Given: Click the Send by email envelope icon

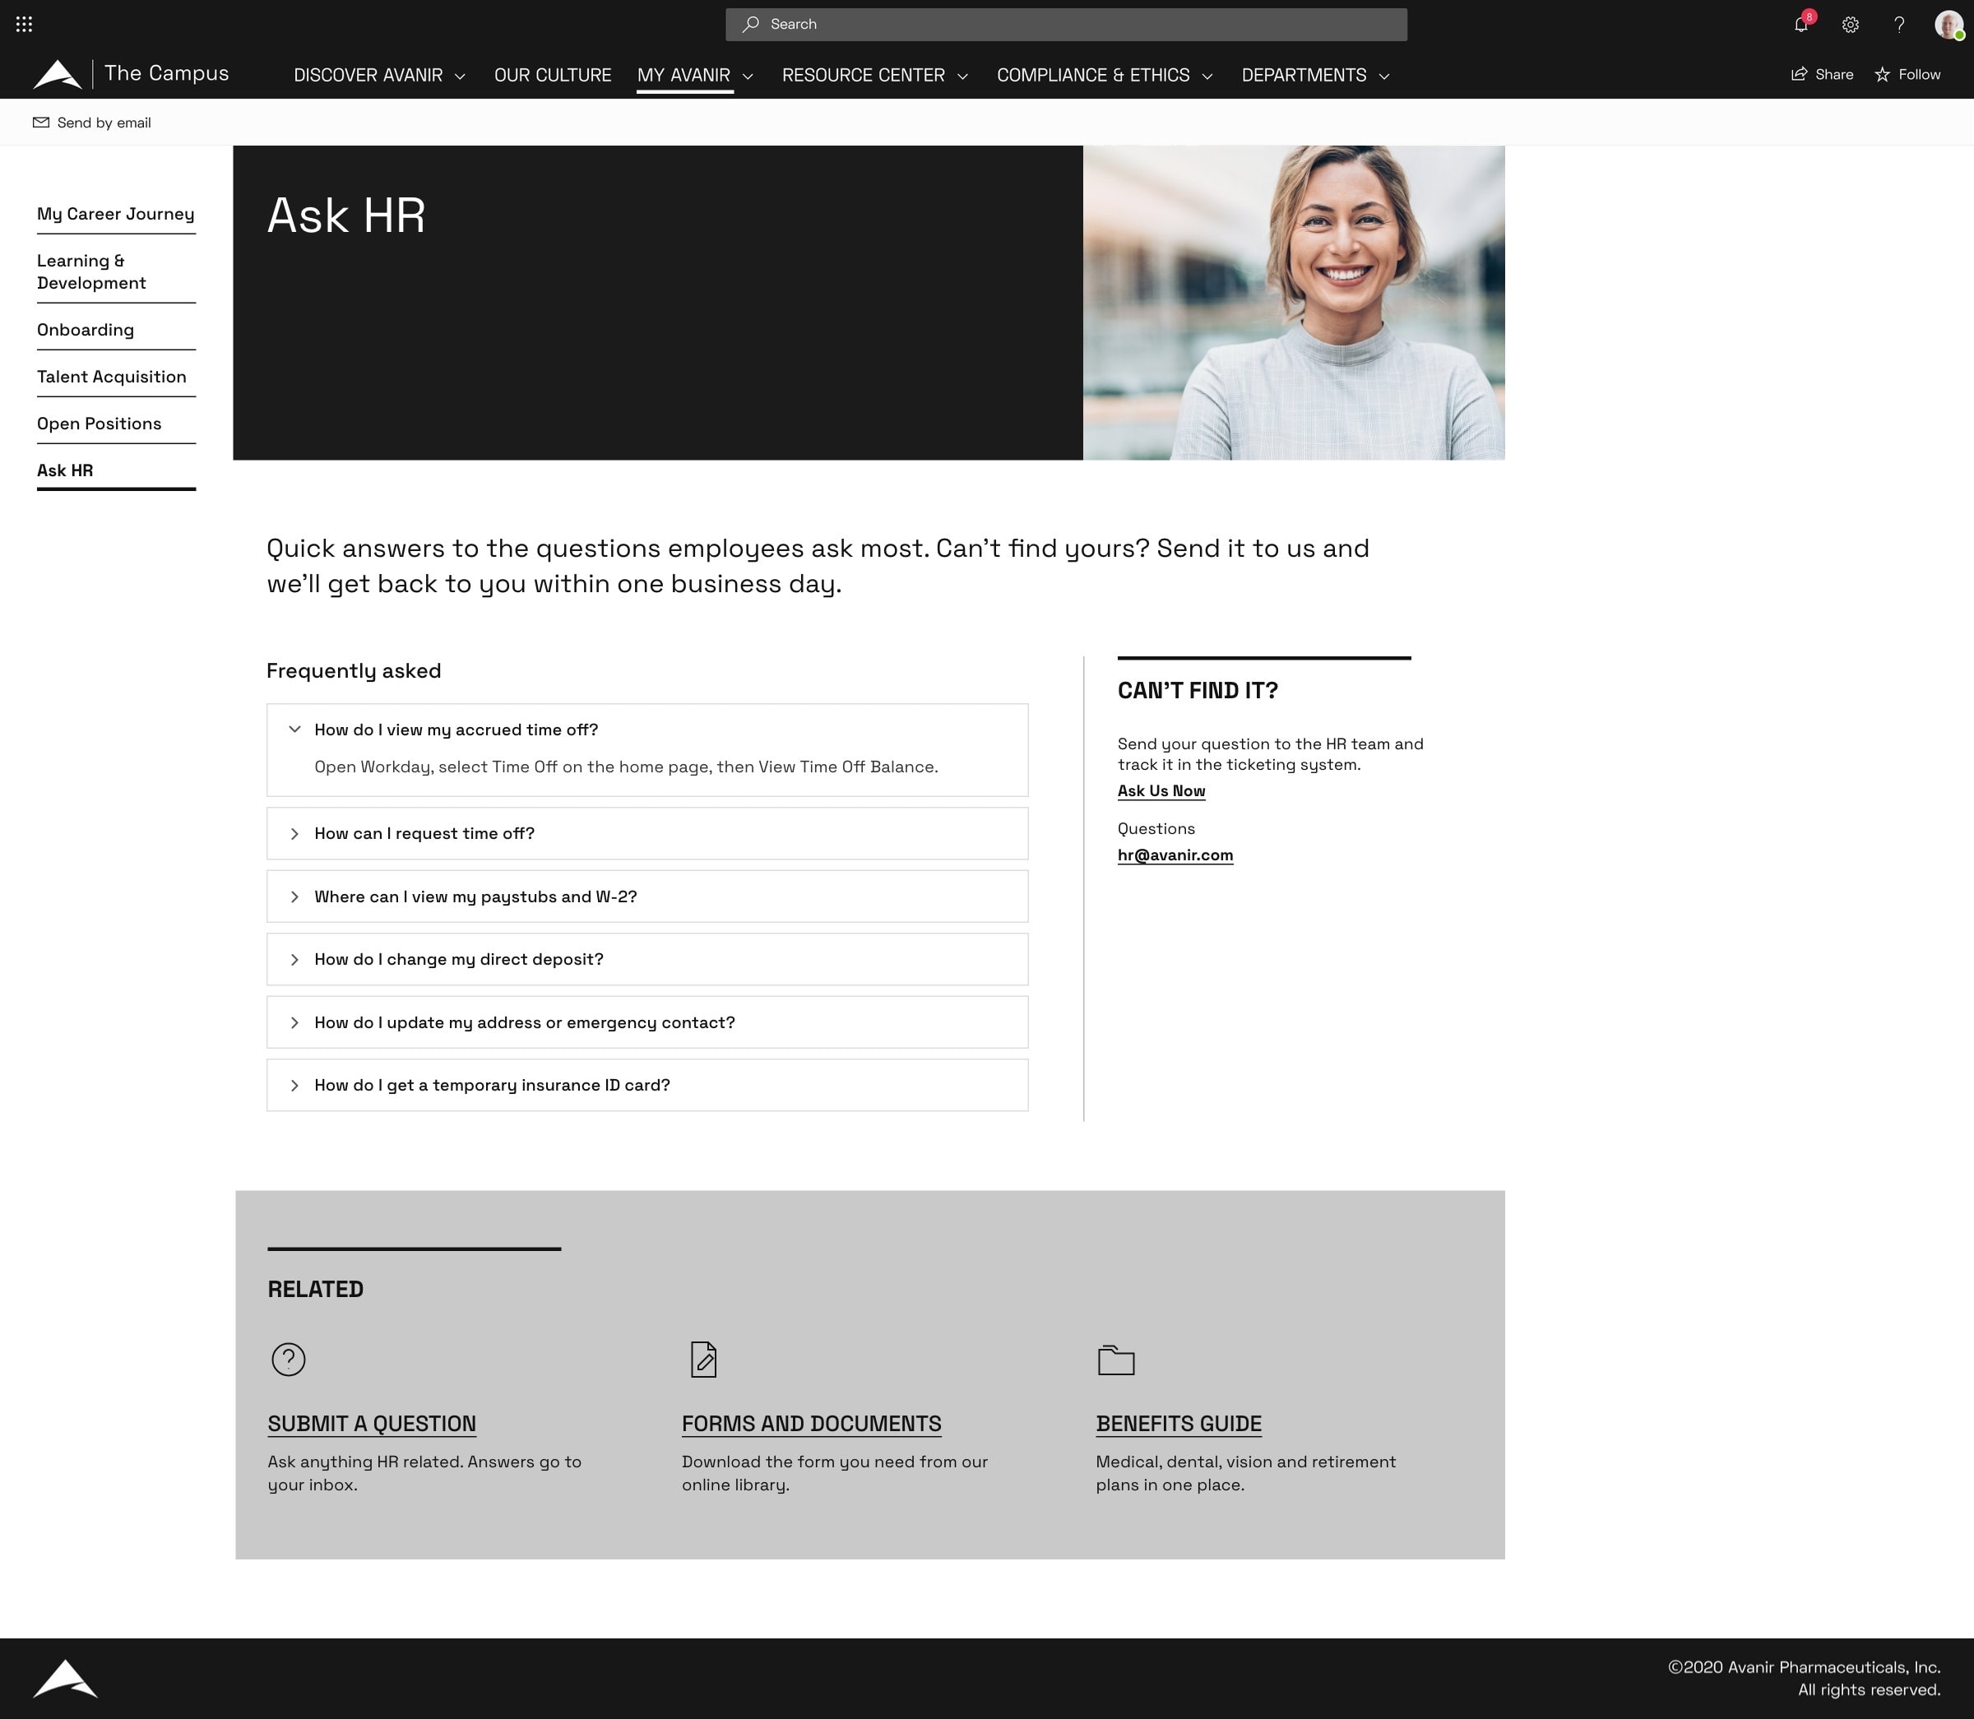Looking at the screenshot, I should (x=40, y=122).
